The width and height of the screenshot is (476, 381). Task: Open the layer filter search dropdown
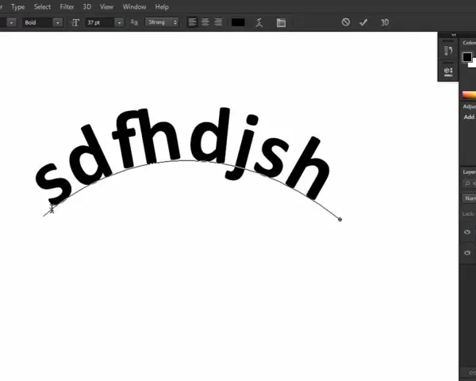[x=470, y=183]
